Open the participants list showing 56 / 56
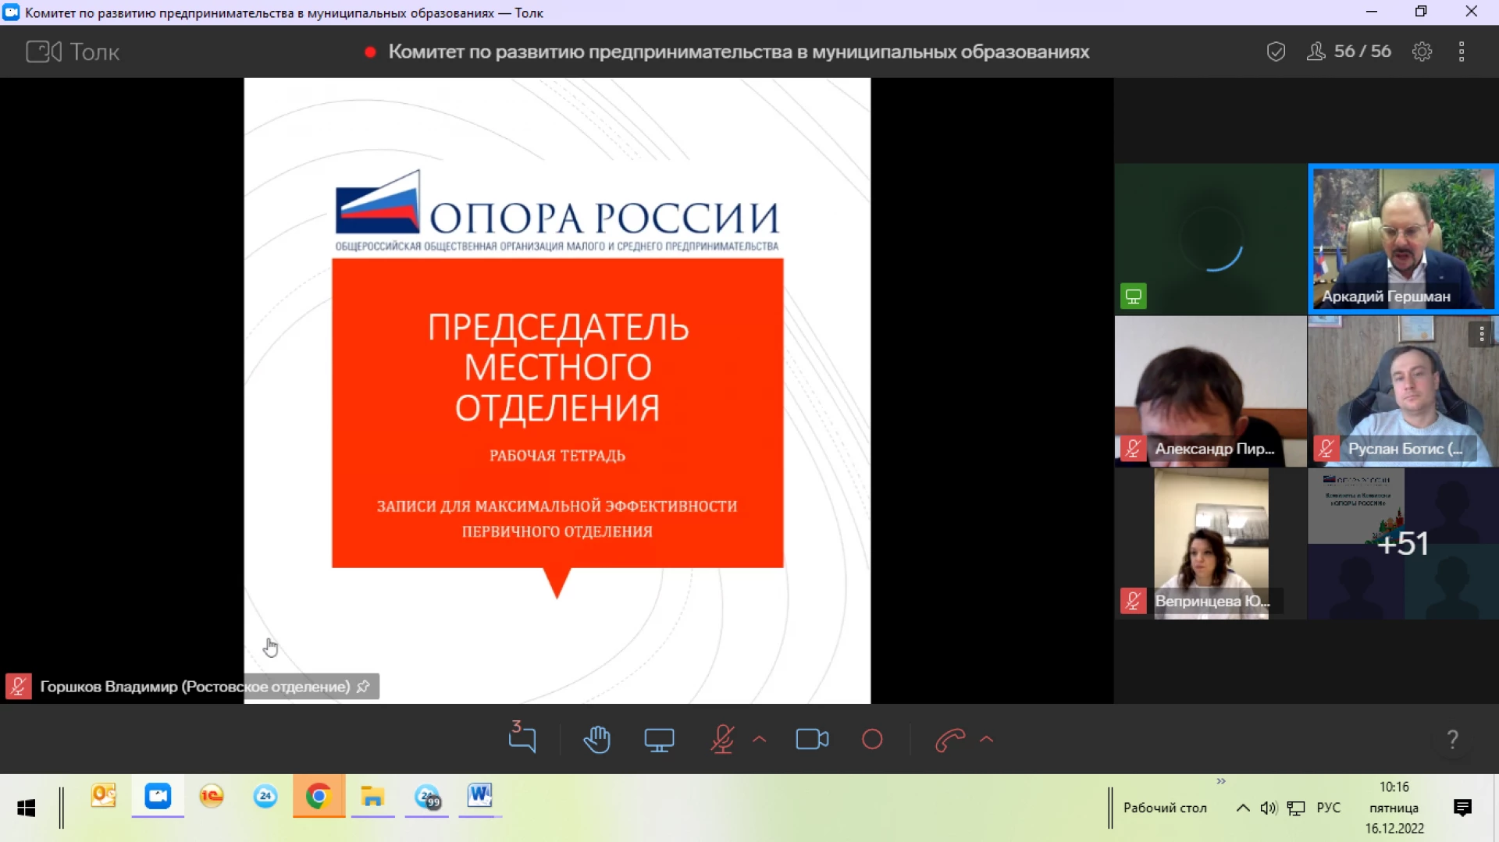 [x=1349, y=52]
